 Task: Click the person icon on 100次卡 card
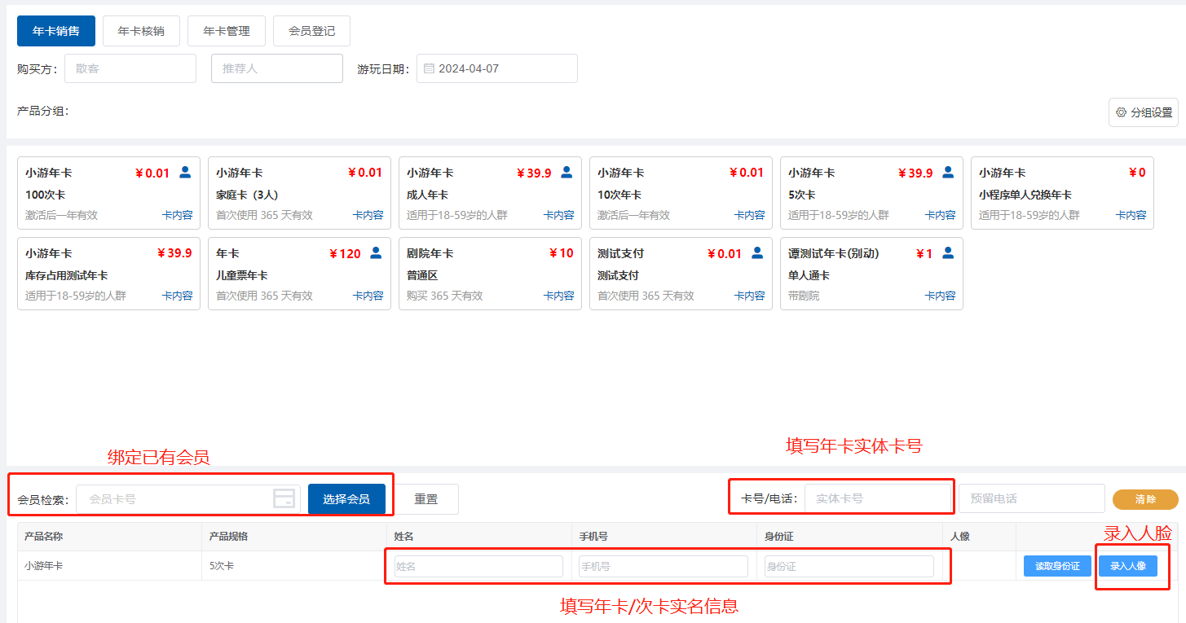(185, 172)
